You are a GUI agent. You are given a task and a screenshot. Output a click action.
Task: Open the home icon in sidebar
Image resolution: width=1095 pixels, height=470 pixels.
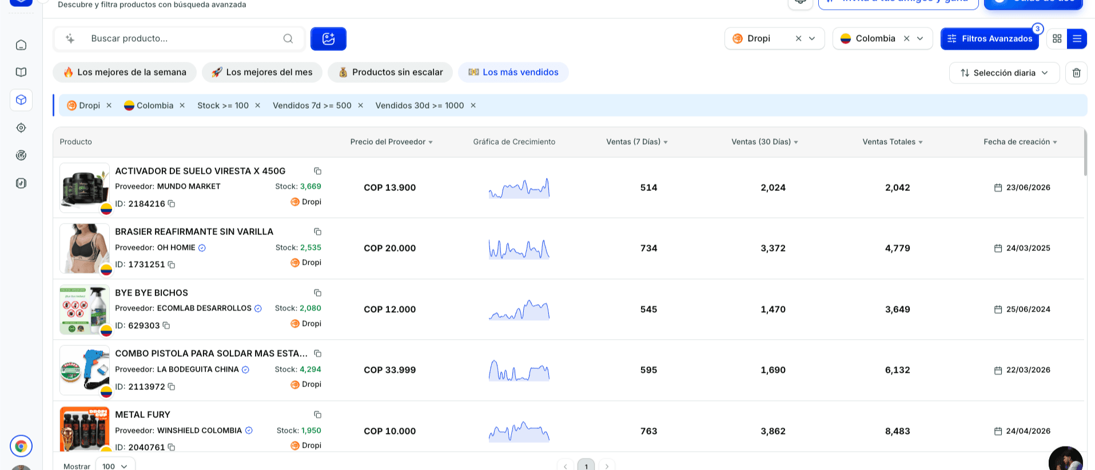(x=21, y=45)
